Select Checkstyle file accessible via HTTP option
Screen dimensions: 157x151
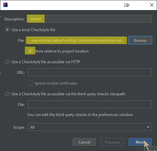[7, 62]
